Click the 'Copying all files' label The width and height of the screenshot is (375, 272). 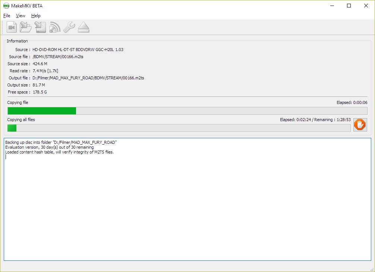21,120
